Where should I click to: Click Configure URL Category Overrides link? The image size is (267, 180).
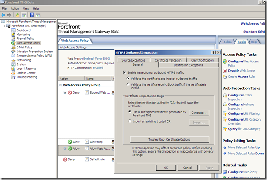(x=245, y=121)
